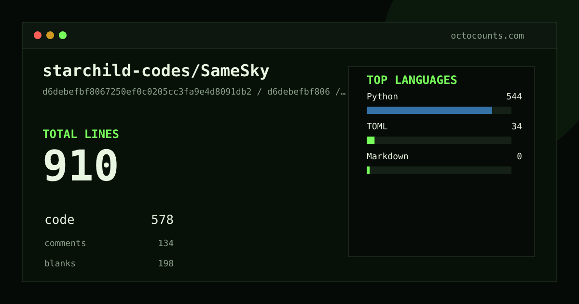The height and width of the screenshot is (304, 579).
Task: Click the green TOML progress bar
Action: 371,140
